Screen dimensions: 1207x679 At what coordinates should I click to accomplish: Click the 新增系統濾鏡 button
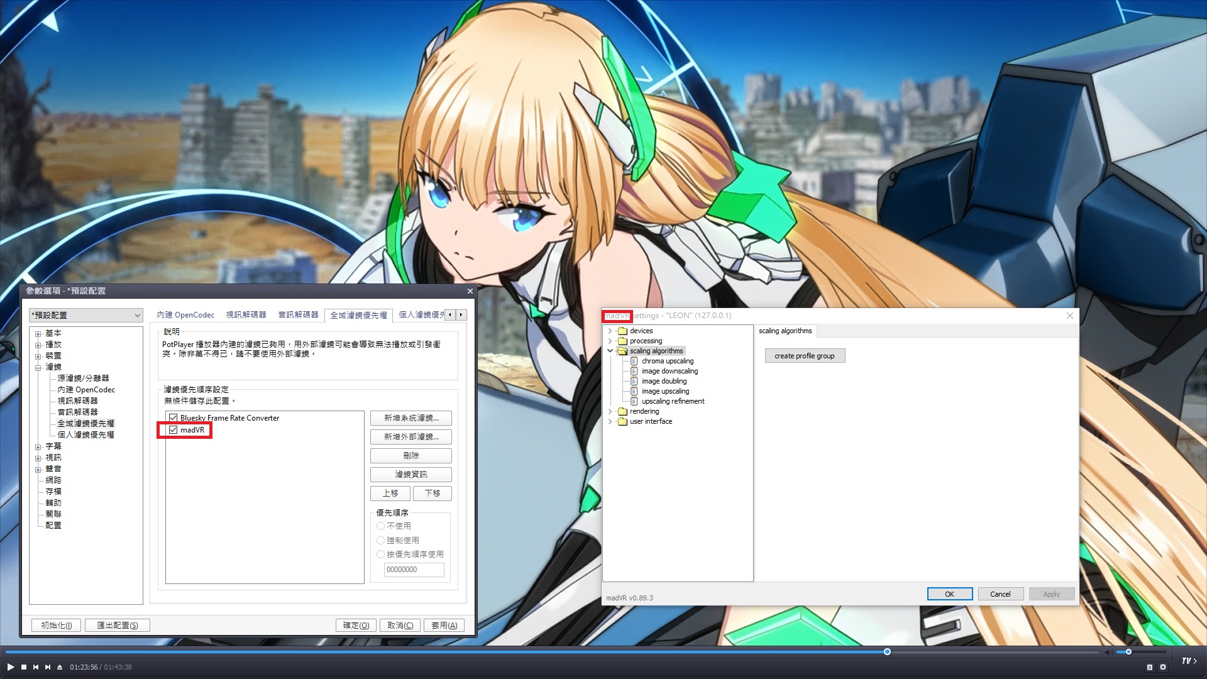(411, 418)
